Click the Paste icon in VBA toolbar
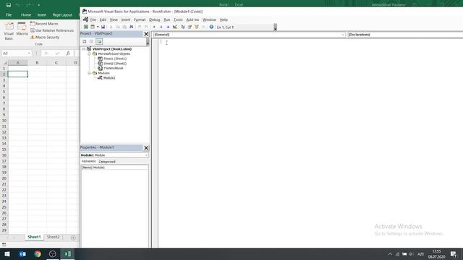 tap(124, 27)
